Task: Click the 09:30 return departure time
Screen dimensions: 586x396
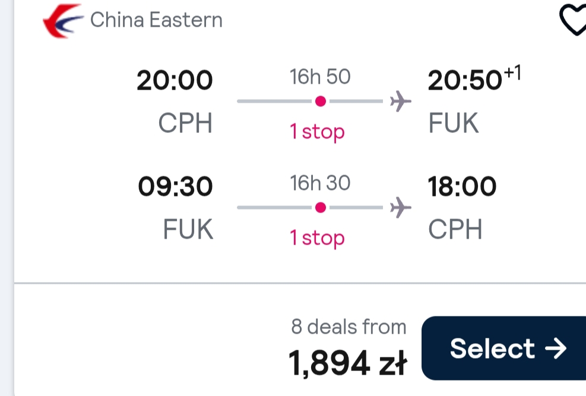Action: pos(175,186)
